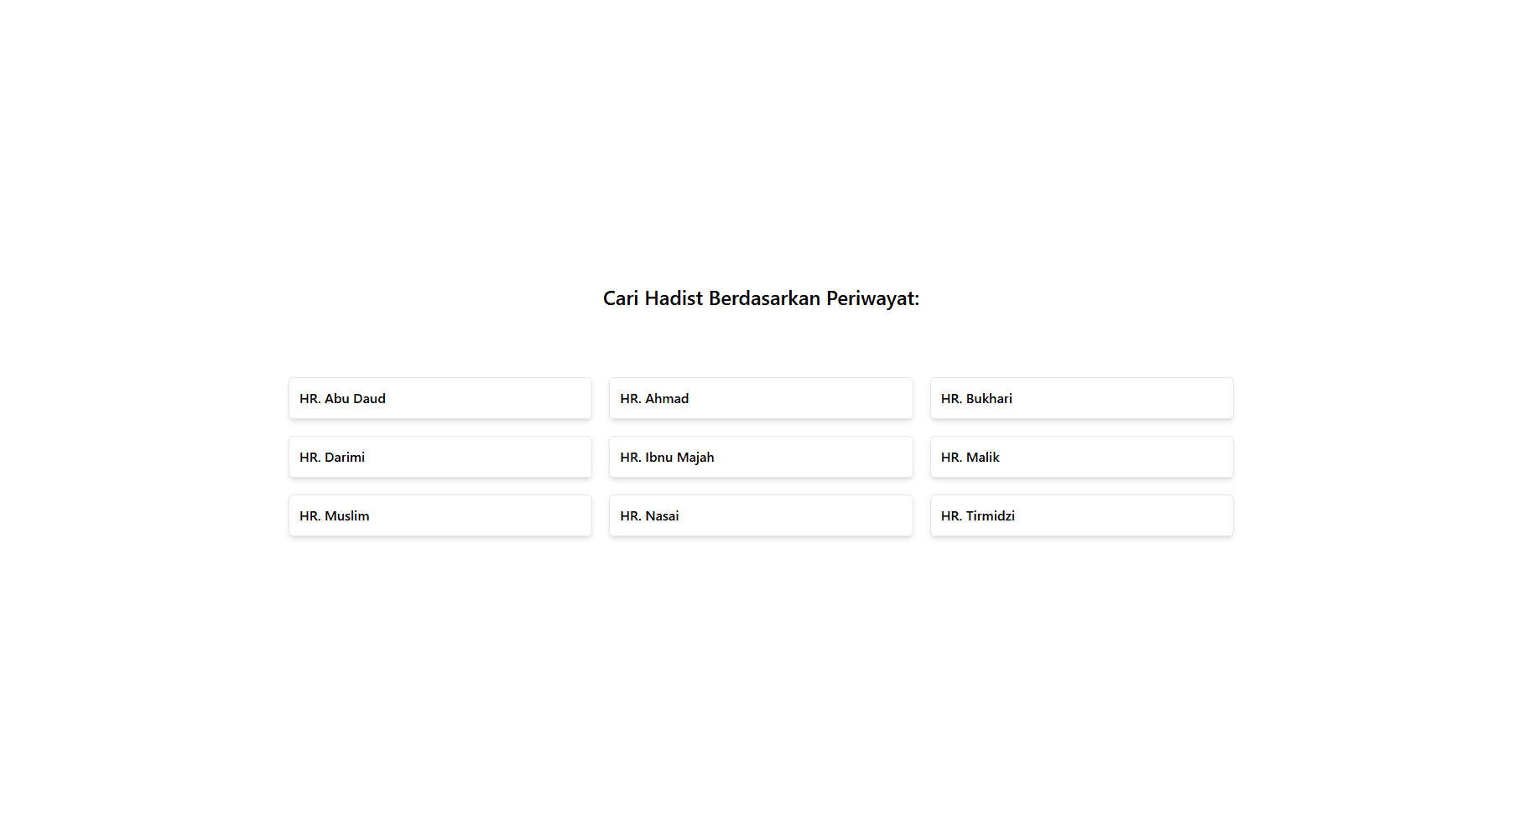The height and width of the screenshot is (818, 1519).
Task: Open the HR. Muslim card
Action: click(x=440, y=515)
